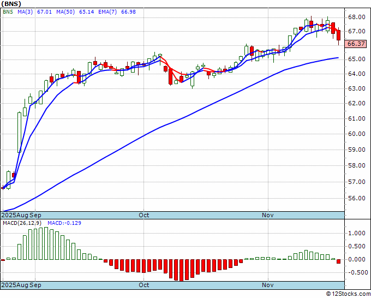Click the MACD(26,12,9) indicator label
This screenshot has width=371, height=298.
pyautogui.click(x=22, y=223)
